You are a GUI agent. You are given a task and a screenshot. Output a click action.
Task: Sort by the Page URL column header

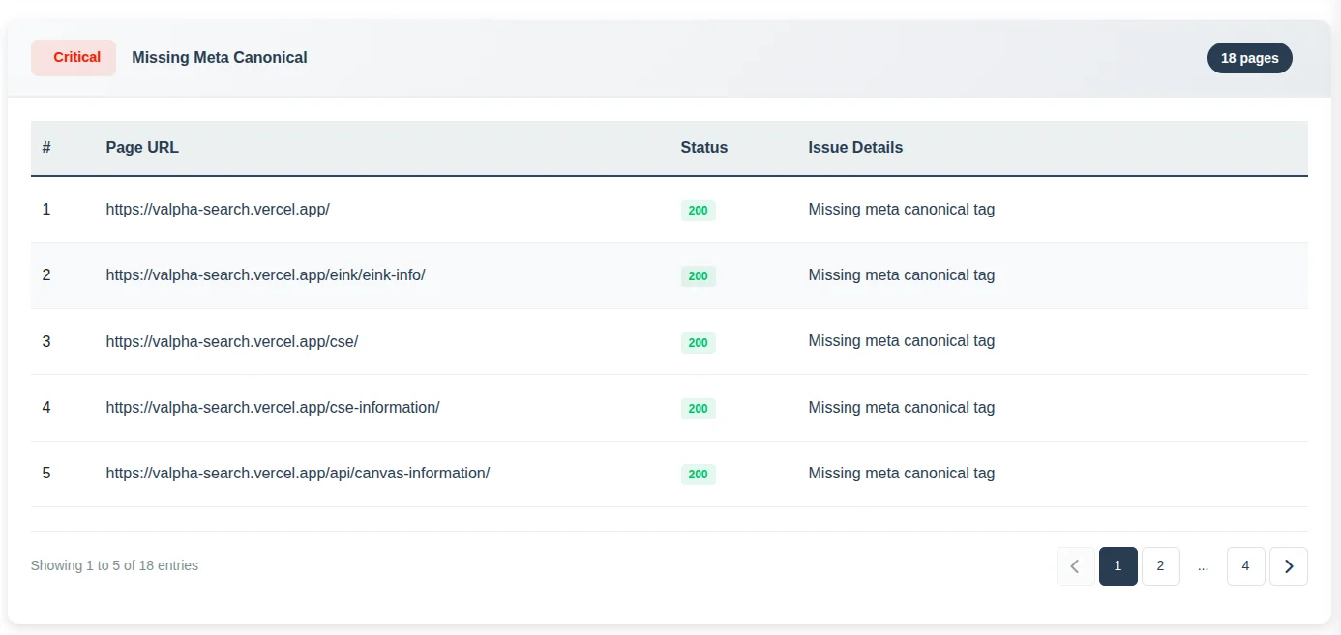[x=142, y=147]
